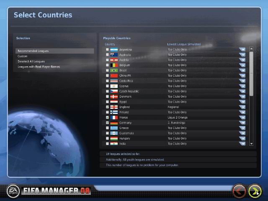Click the Regional value for England
This screenshot has width=268, height=201.
click(173, 107)
